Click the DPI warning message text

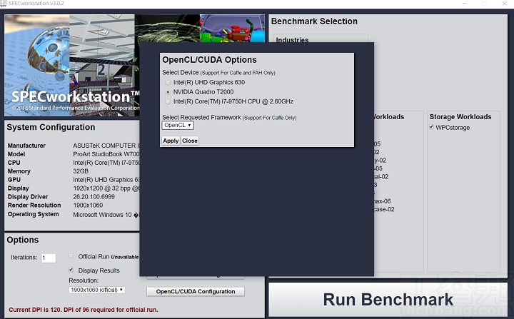84,310
